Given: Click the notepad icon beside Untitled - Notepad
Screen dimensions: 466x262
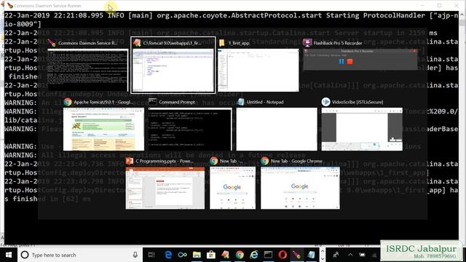Looking at the screenshot, I should click(240, 102).
